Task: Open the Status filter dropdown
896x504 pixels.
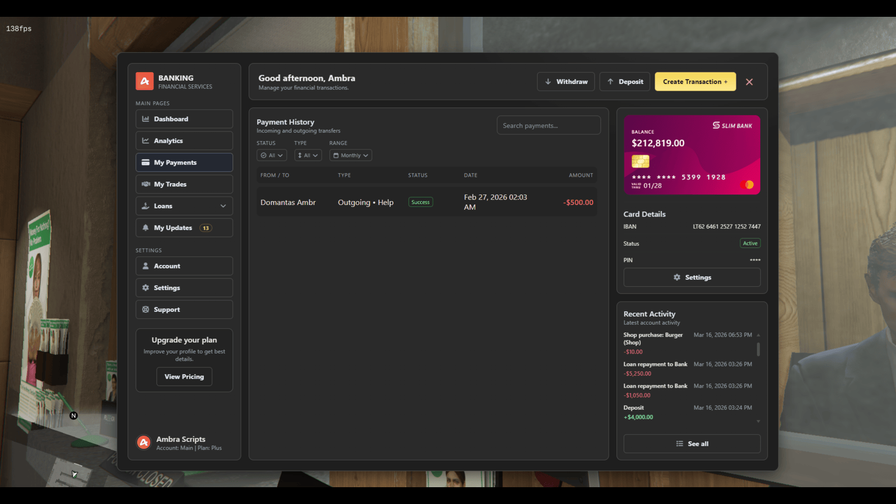Action: (272, 156)
